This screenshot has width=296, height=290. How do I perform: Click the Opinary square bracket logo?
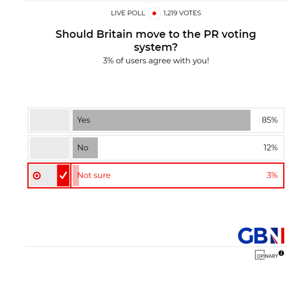click(x=260, y=255)
